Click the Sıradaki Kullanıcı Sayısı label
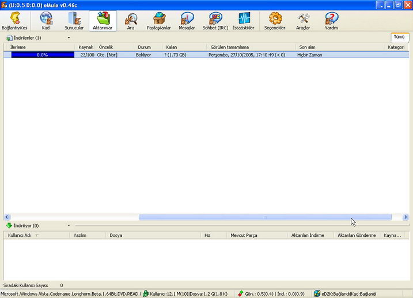The width and height of the screenshot is (413, 298). [x=26, y=285]
